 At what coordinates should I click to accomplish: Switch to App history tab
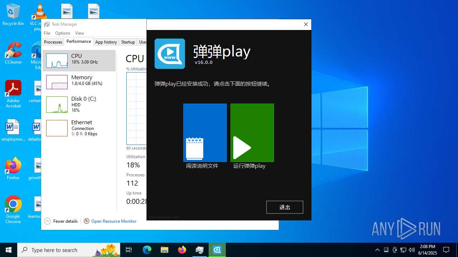[x=106, y=42]
